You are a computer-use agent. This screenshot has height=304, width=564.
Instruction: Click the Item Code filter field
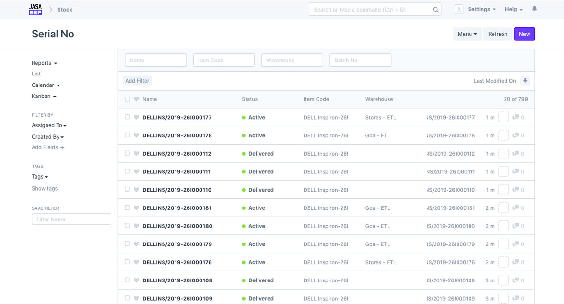coord(223,61)
